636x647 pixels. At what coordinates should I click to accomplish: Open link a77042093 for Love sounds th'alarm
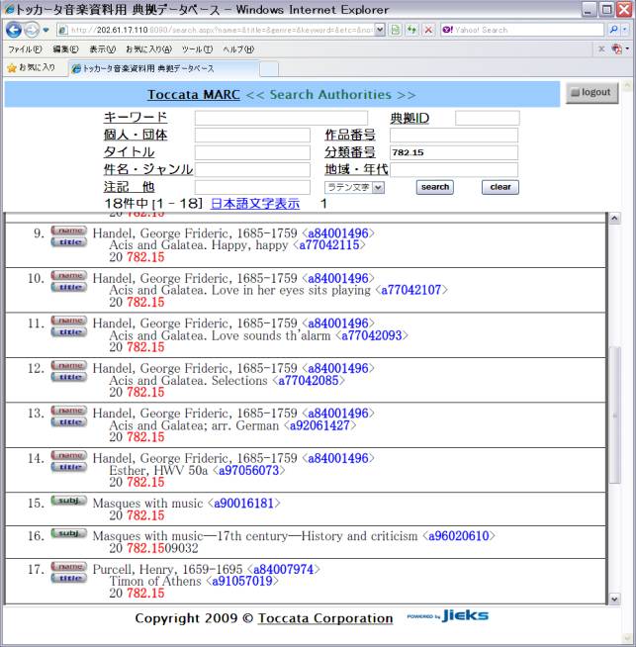tap(372, 335)
